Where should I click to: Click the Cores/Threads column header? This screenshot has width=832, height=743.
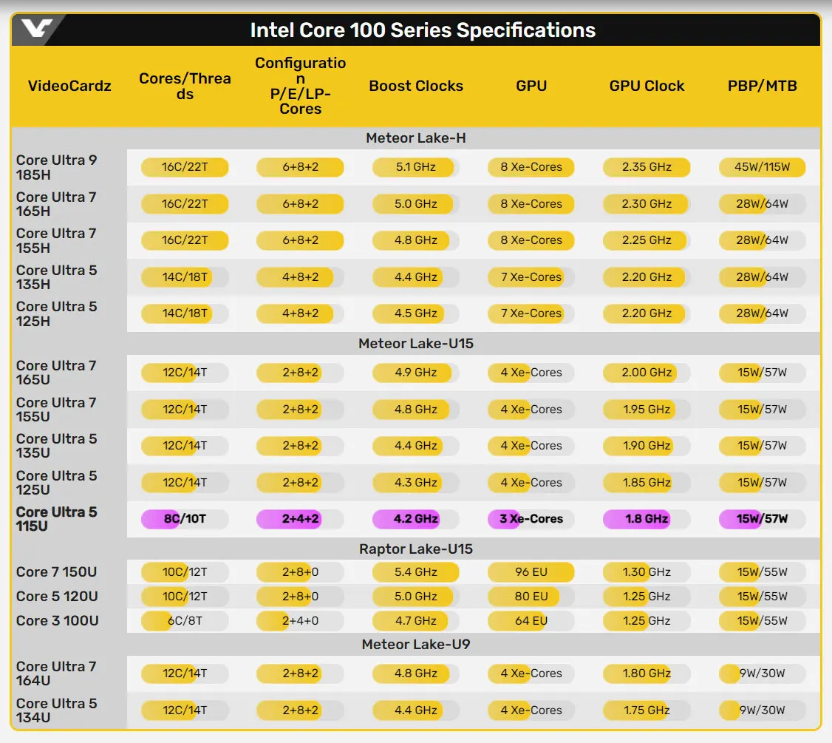[185, 86]
